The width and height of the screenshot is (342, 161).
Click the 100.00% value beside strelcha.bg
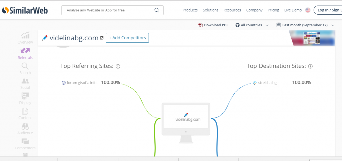302,82
